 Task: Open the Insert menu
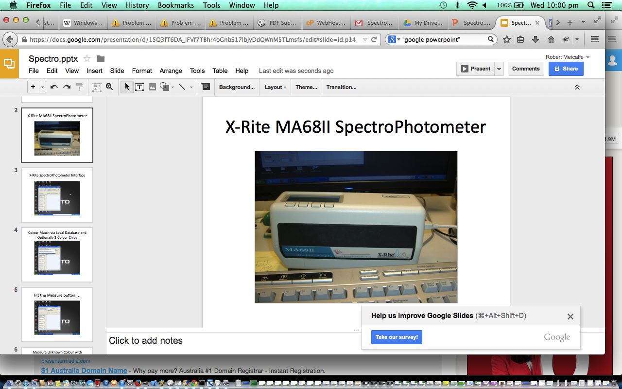[94, 71]
